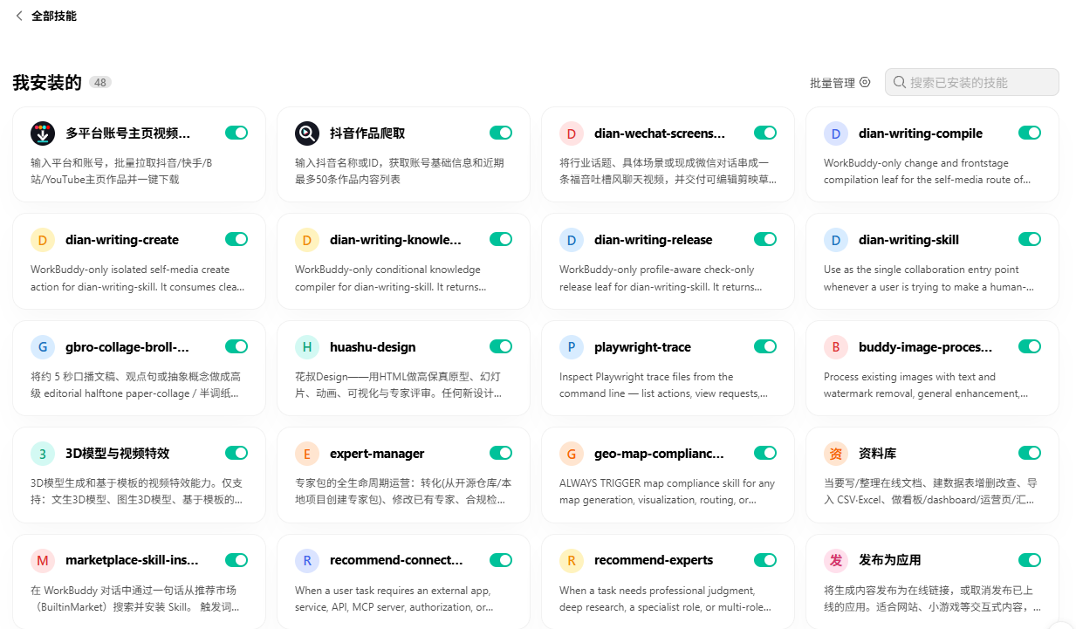The image size is (1076, 629).
Task: Click the marketplace-skill-ins M avatar icon
Action: [x=43, y=561]
